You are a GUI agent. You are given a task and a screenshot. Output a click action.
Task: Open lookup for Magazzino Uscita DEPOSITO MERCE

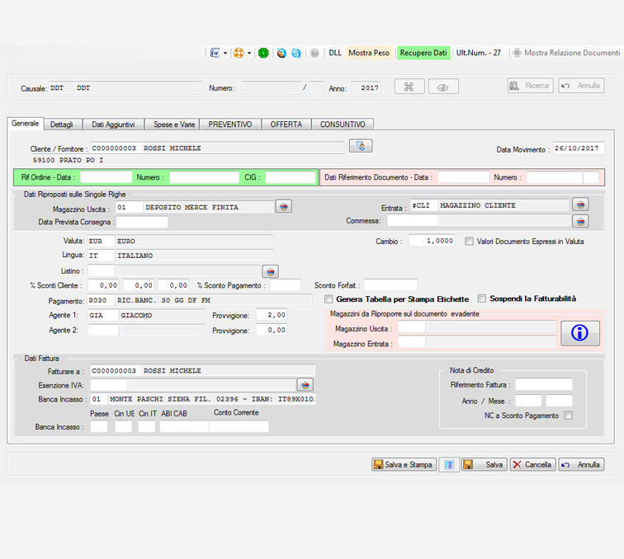pyautogui.click(x=284, y=206)
